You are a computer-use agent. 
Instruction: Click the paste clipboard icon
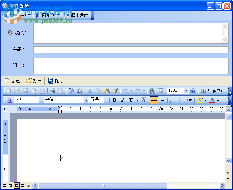106,91
